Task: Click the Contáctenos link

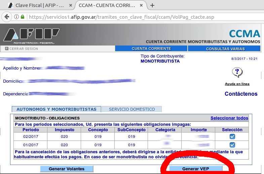Action: pos(241,94)
